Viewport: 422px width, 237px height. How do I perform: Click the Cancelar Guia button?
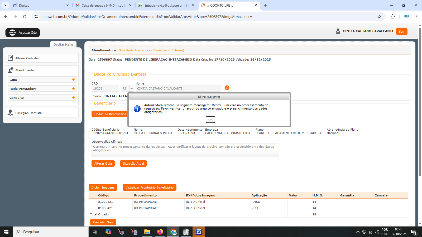tap(103, 222)
